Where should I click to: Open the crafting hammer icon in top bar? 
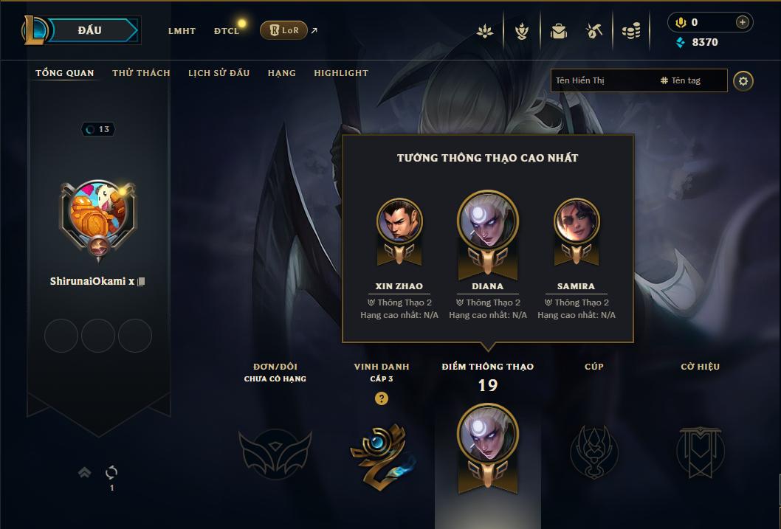(594, 31)
